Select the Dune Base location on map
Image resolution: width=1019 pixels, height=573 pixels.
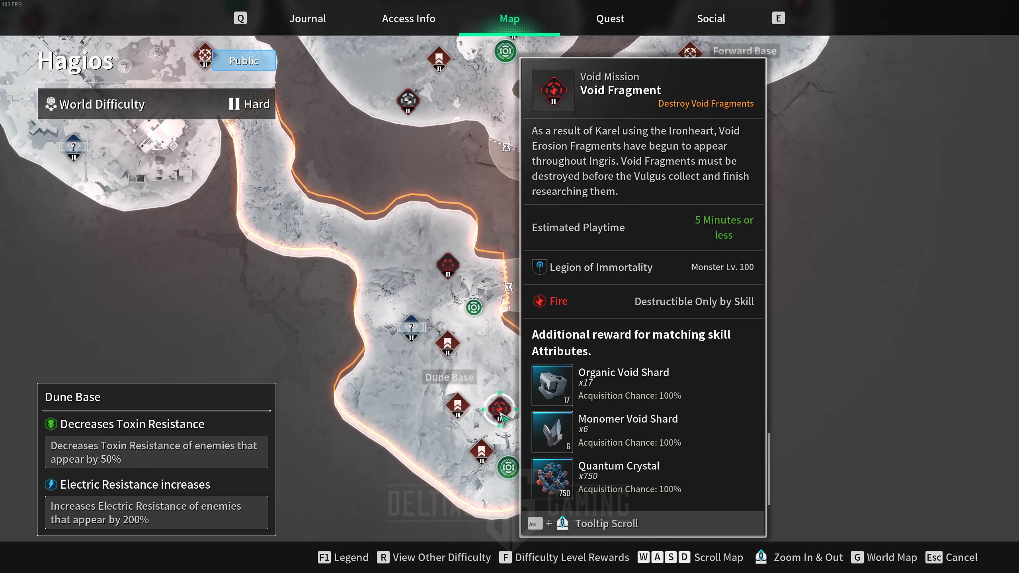coord(449,376)
